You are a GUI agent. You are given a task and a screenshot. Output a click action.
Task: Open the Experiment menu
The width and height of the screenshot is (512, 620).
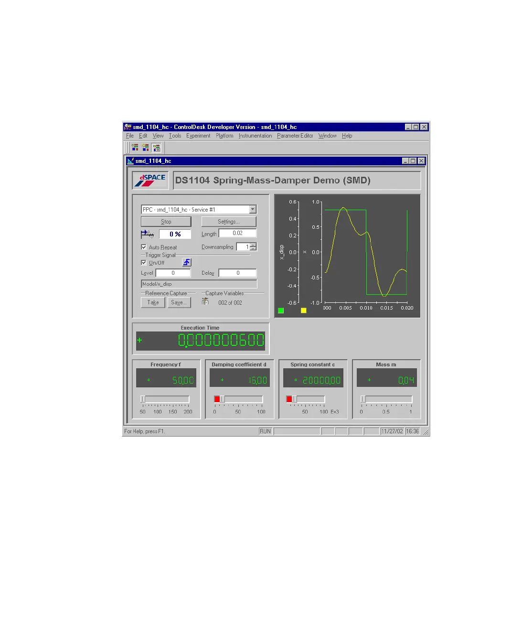tap(198, 136)
